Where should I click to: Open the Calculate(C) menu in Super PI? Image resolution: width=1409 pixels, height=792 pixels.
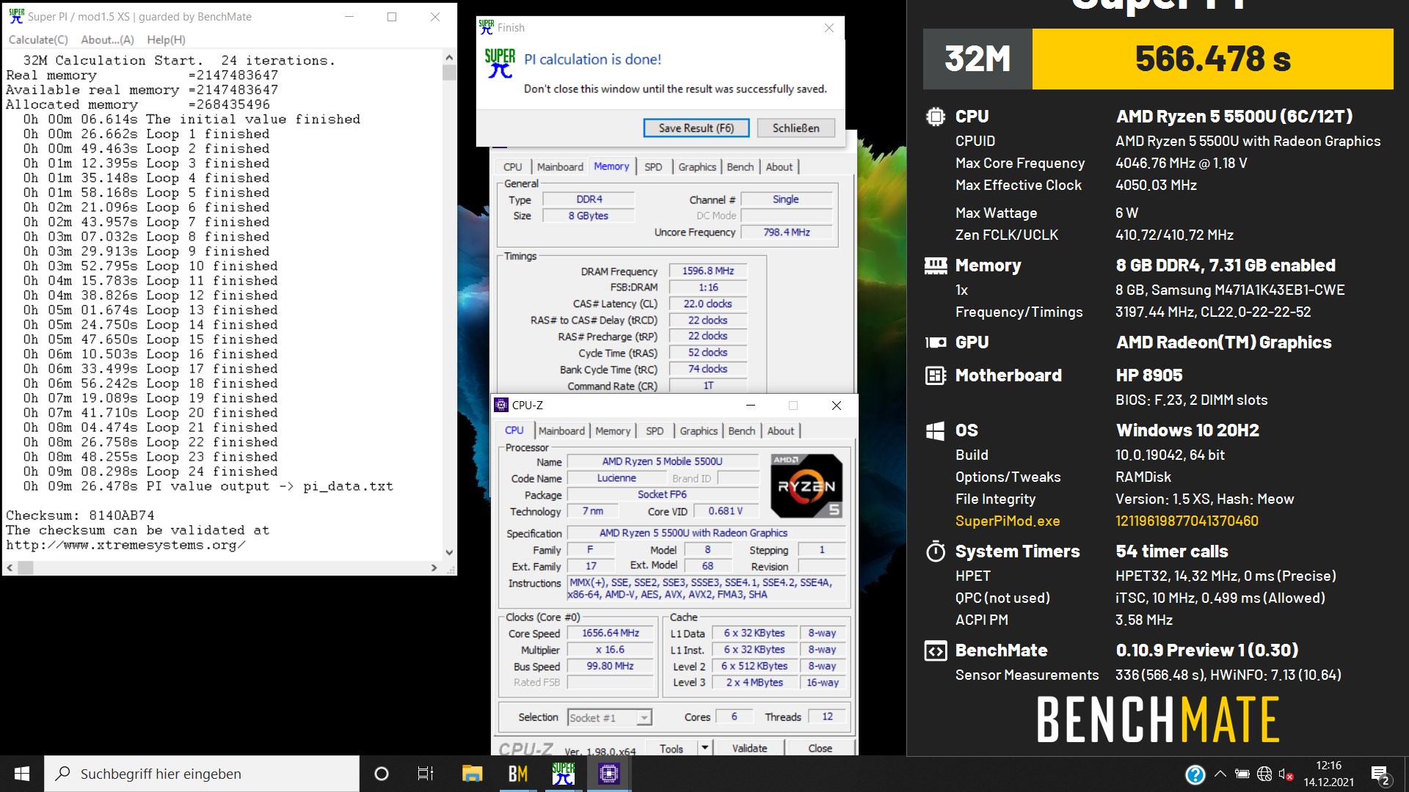[x=38, y=40]
